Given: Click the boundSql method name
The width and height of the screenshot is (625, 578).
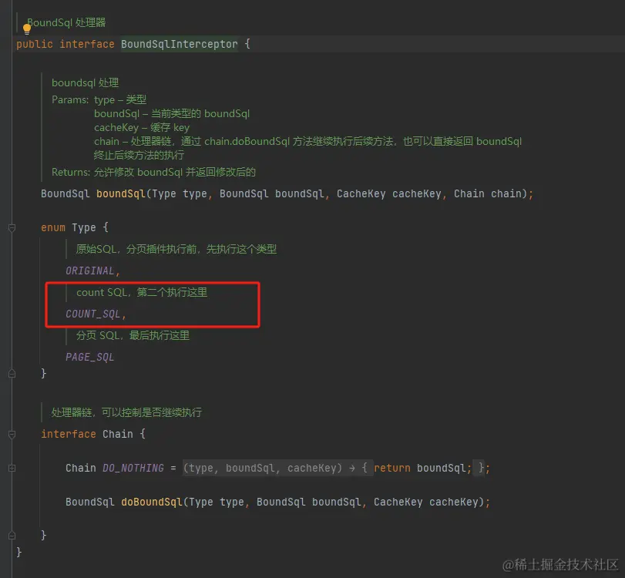Looking at the screenshot, I should pyautogui.click(x=121, y=193).
